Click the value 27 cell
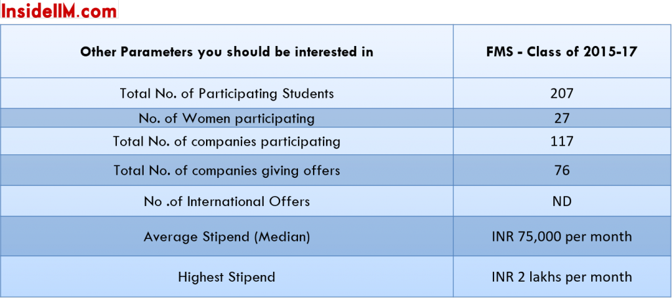 point(562,118)
